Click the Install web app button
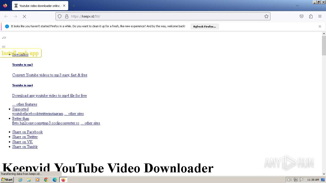Image resolution: width=326 pixels, height=183 pixels. pyautogui.click(x=20, y=53)
